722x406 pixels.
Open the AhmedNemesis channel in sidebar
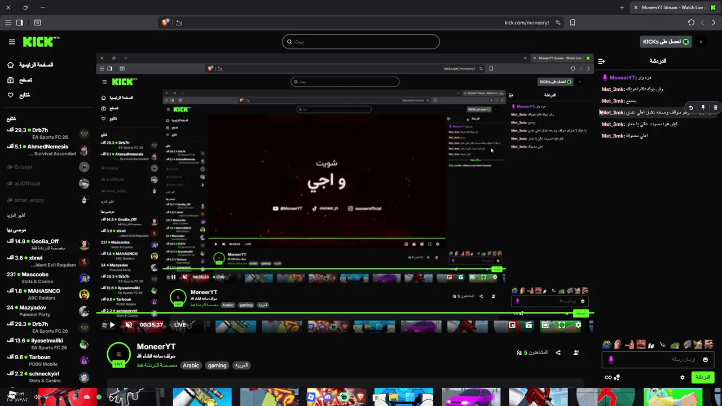coord(47,150)
